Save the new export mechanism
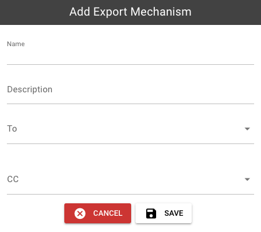This screenshot has height=232, width=261. click(164, 213)
